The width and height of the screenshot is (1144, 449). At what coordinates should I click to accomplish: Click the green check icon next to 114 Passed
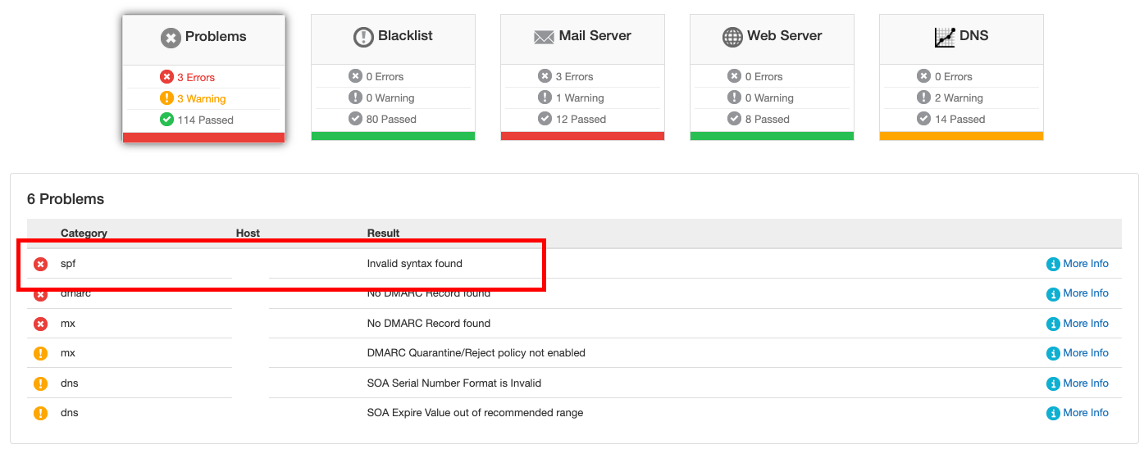[166, 120]
